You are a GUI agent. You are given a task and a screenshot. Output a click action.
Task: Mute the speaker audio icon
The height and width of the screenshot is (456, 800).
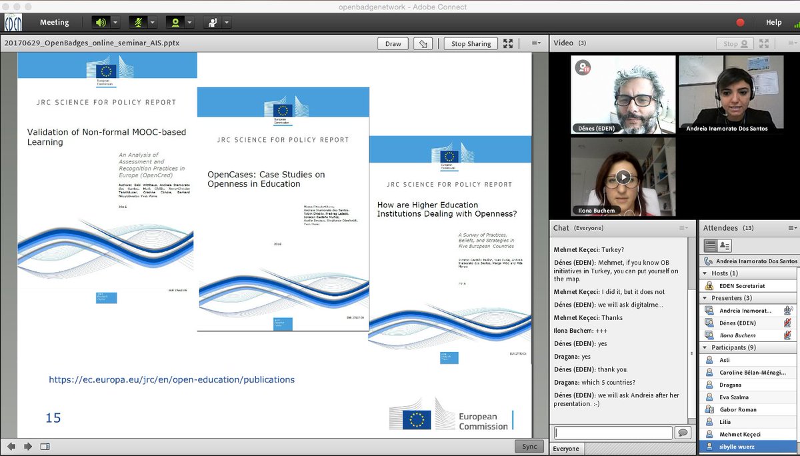coord(101,22)
